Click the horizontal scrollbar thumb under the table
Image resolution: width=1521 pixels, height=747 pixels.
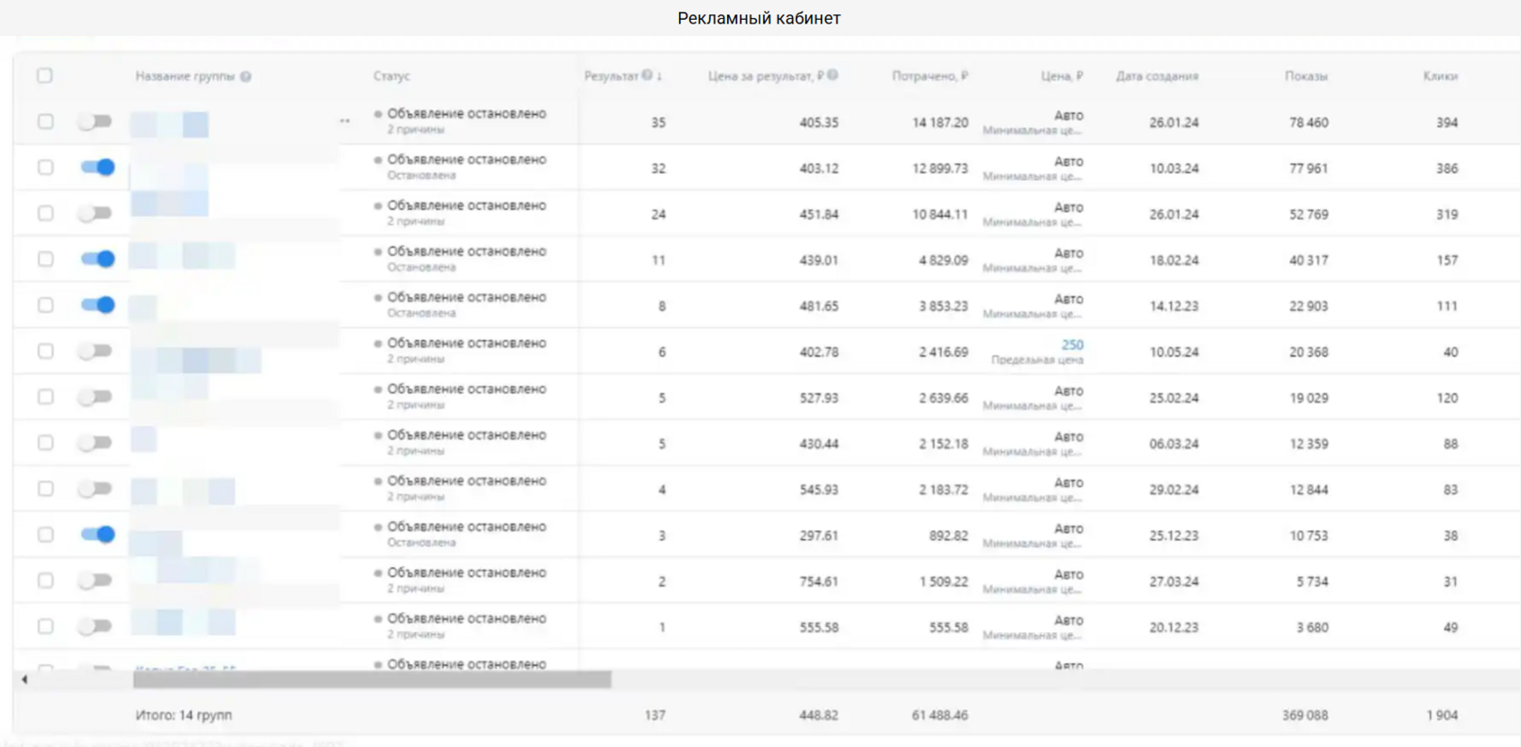click(371, 679)
